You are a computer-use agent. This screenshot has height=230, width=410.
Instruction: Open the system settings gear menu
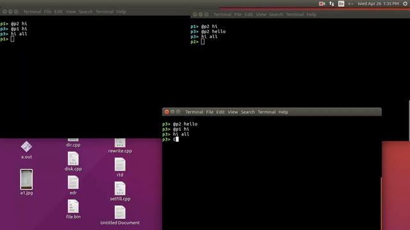click(405, 4)
